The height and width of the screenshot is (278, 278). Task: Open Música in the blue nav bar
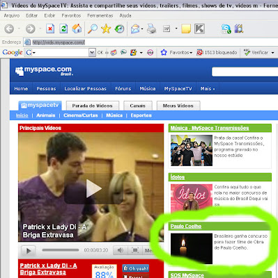click(148, 89)
